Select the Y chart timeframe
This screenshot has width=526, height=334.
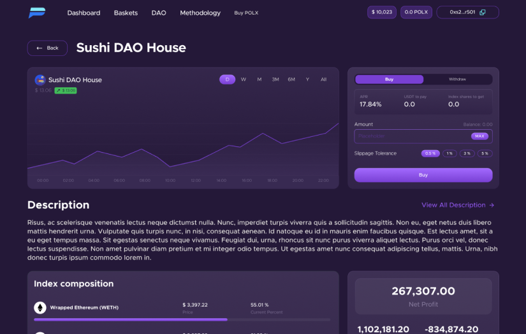tap(307, 80)
